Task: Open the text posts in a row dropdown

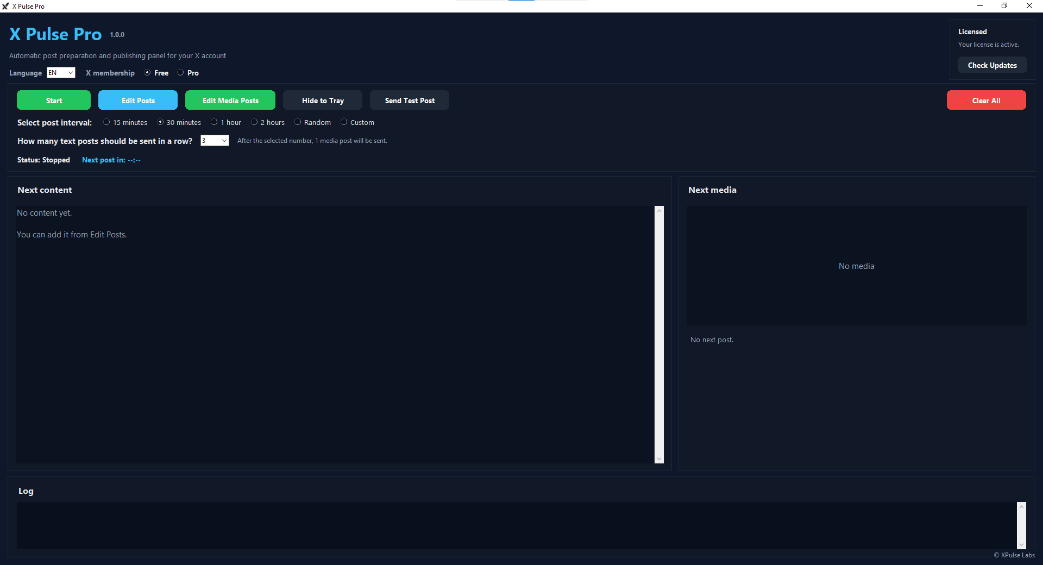Action: 215,141
